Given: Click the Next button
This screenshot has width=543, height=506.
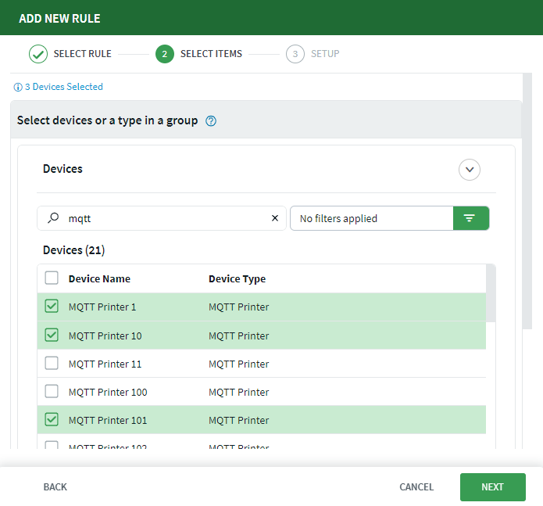Looking at the screenshot, I should coord(492,487).
